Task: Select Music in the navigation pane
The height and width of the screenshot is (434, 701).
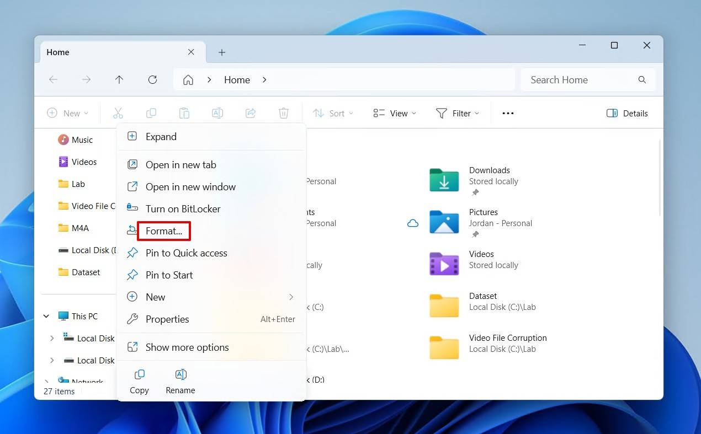Action: pyautogui.click(x=82, y=140)
